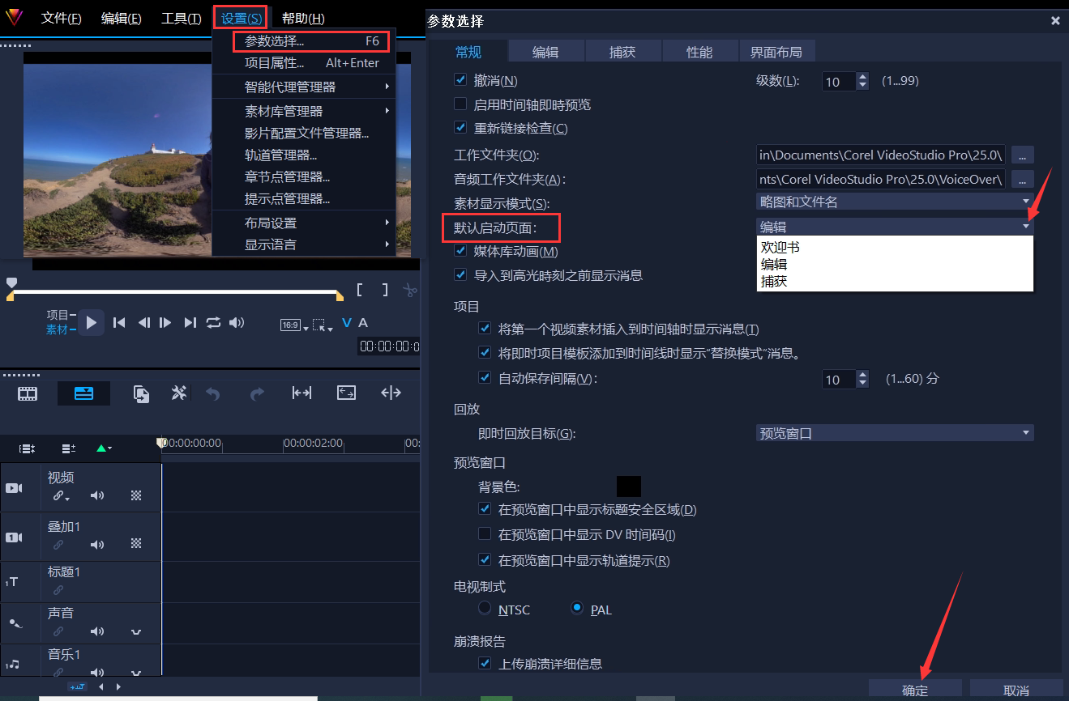The image size is (1069, 701).
Task: Click the mark-in left bracket icon
Action: click(360, 290)
